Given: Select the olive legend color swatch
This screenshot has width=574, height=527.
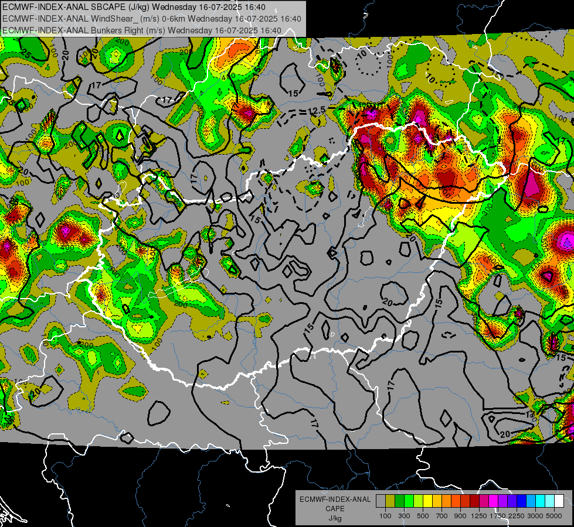Looking at the screenshot, I should (x=390, y=501).
